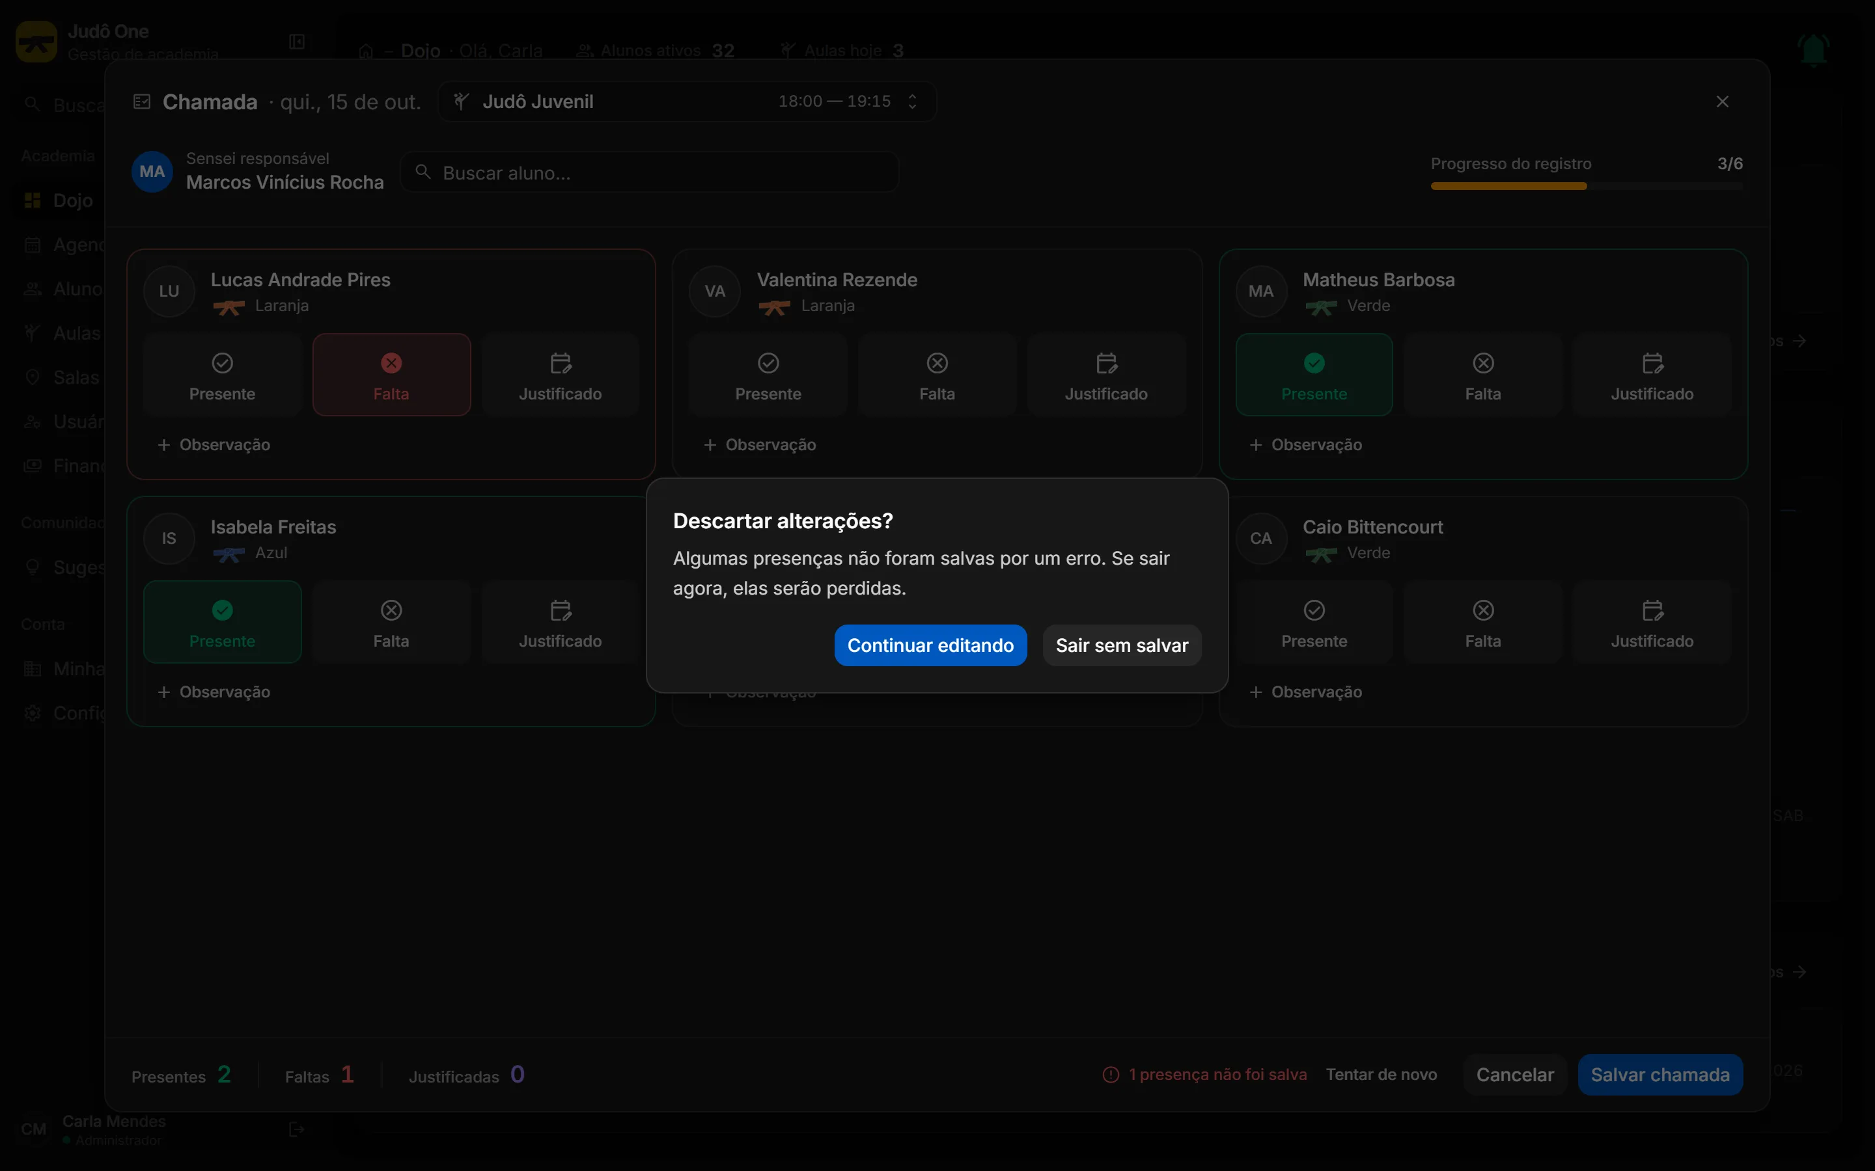Screen dimensions: 1875x1171
Task: Click the MA sensei avatar
Action: pos(152,172)
